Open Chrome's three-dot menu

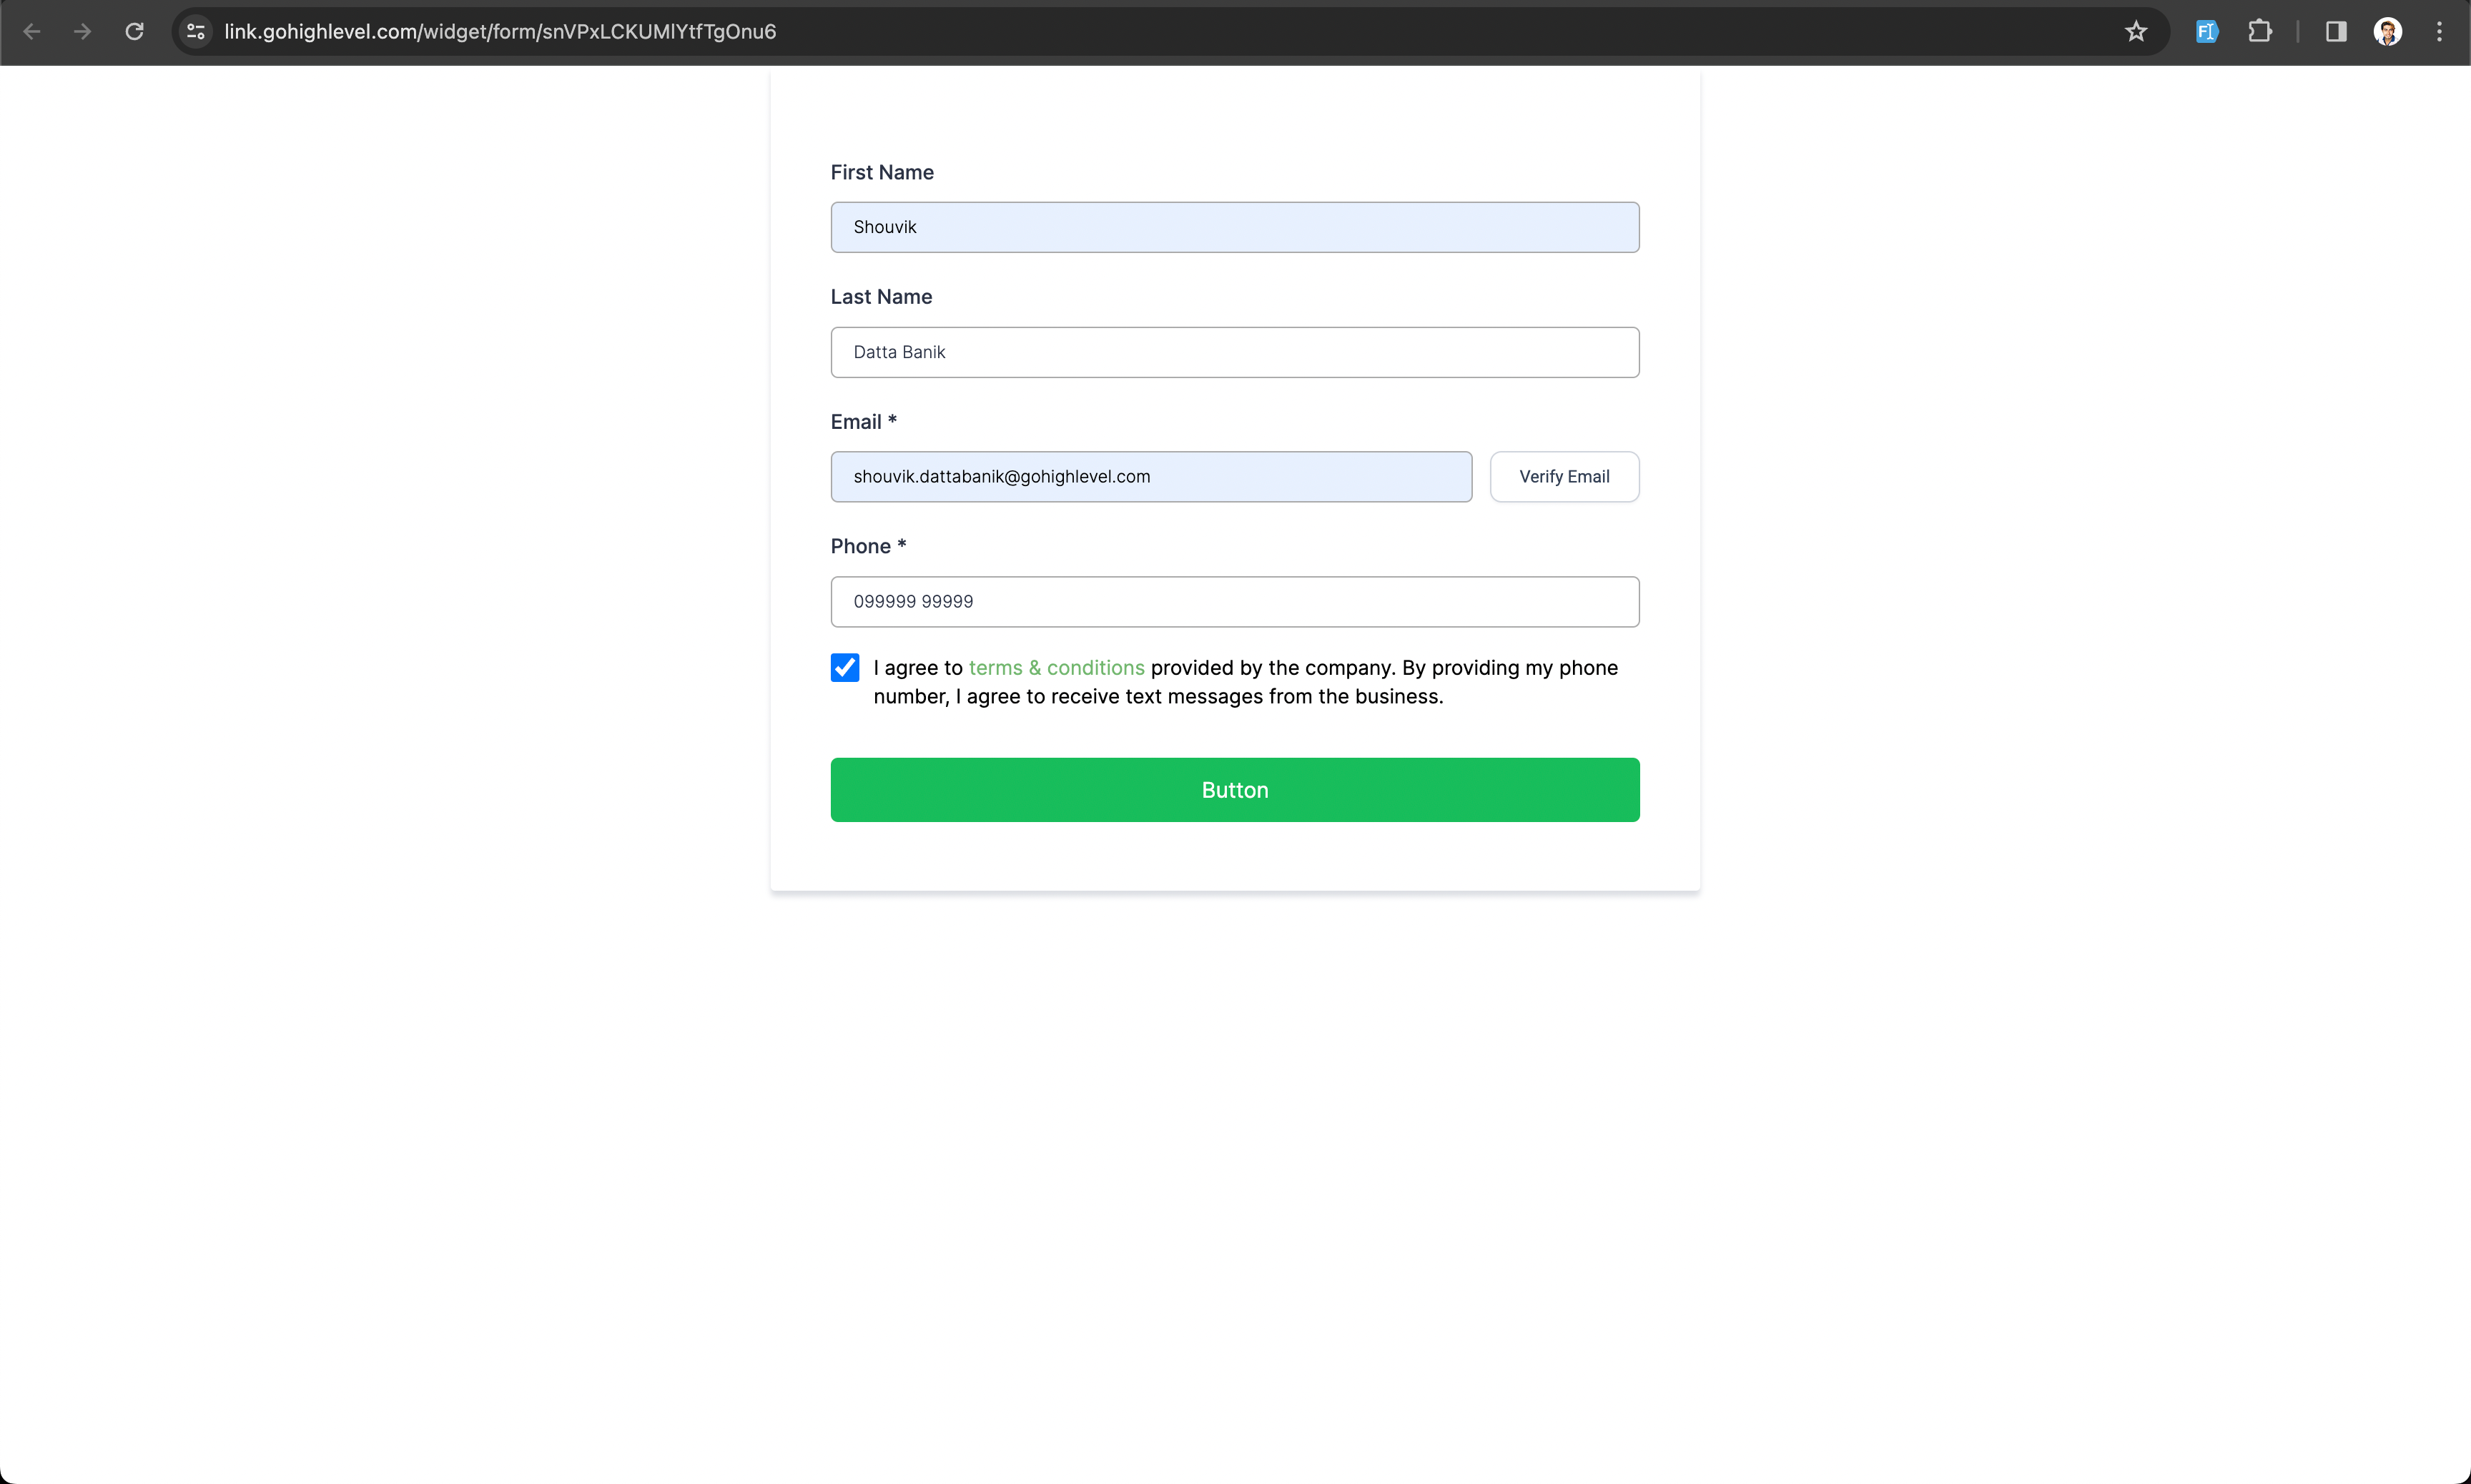pyautogui.click(x=2439, y=32)
